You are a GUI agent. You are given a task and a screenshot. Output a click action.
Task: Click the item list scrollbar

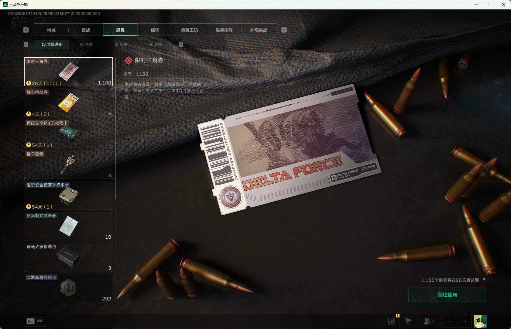click(x=116, y=128)
